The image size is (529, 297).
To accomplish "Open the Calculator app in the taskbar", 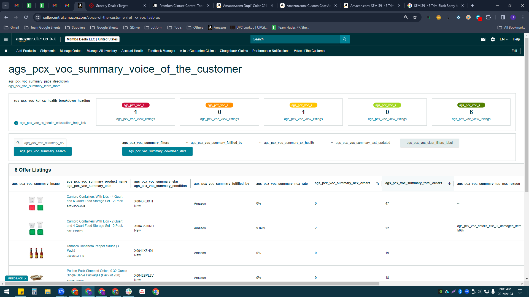I will (x=34, y=291).
